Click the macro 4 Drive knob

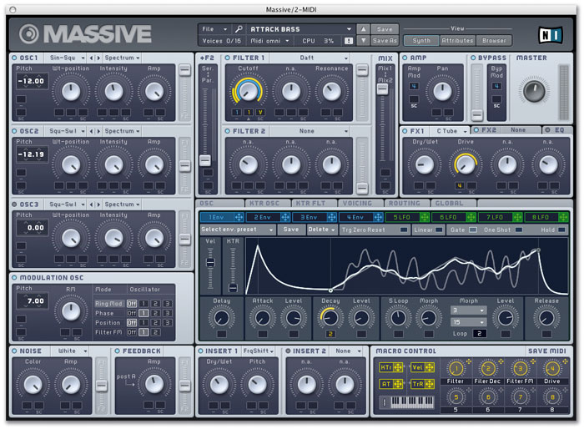tap(552, 369)
